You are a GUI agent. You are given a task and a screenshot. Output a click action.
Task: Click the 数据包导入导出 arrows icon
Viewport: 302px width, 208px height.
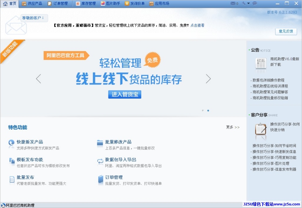pyautogui.click(x=100, y=161)
